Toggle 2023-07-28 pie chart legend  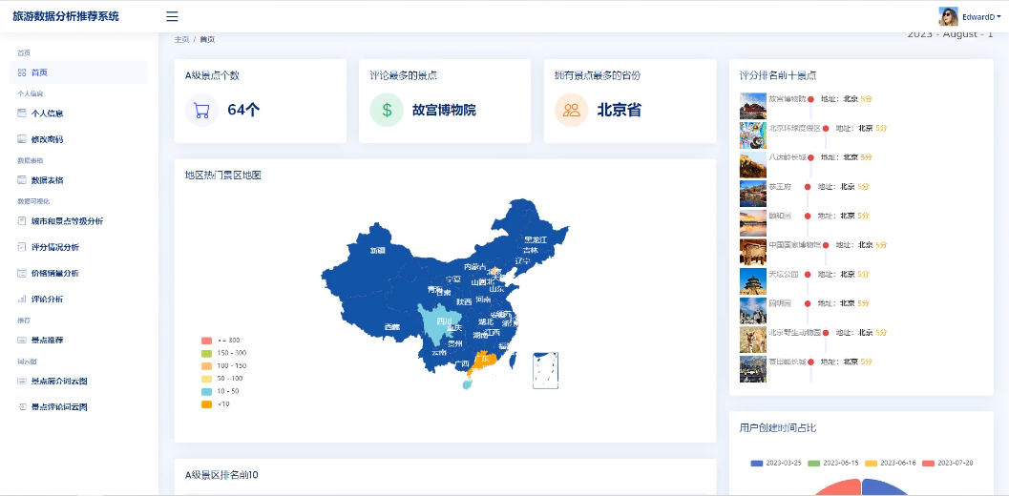(947, 464)
